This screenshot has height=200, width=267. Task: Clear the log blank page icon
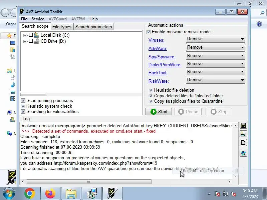(243, 143)
